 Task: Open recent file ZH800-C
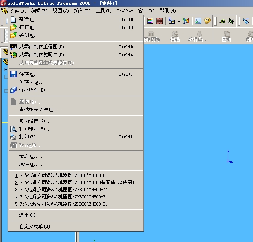[76, 175]
